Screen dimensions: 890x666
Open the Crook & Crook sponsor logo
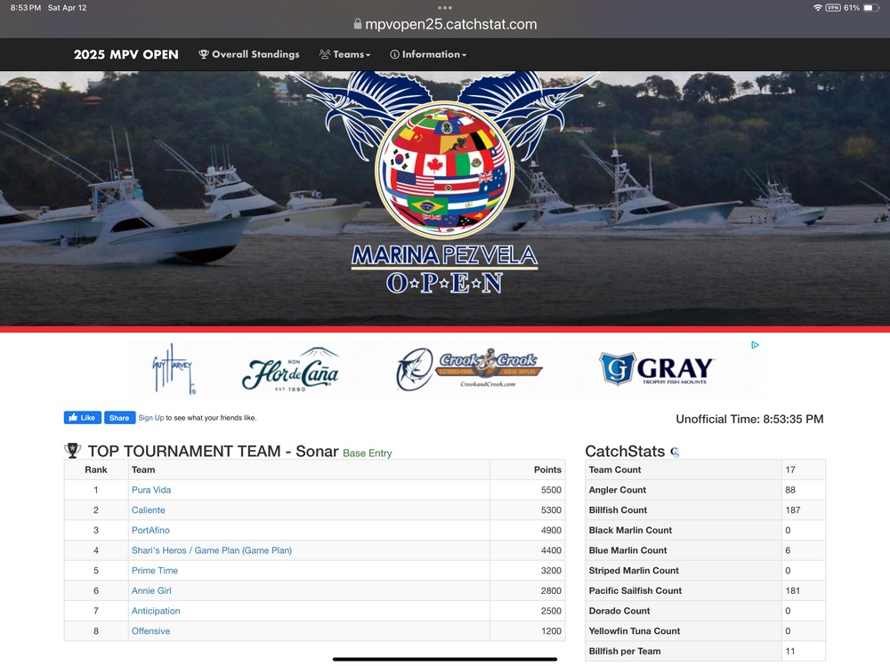(x=469, y=370)
